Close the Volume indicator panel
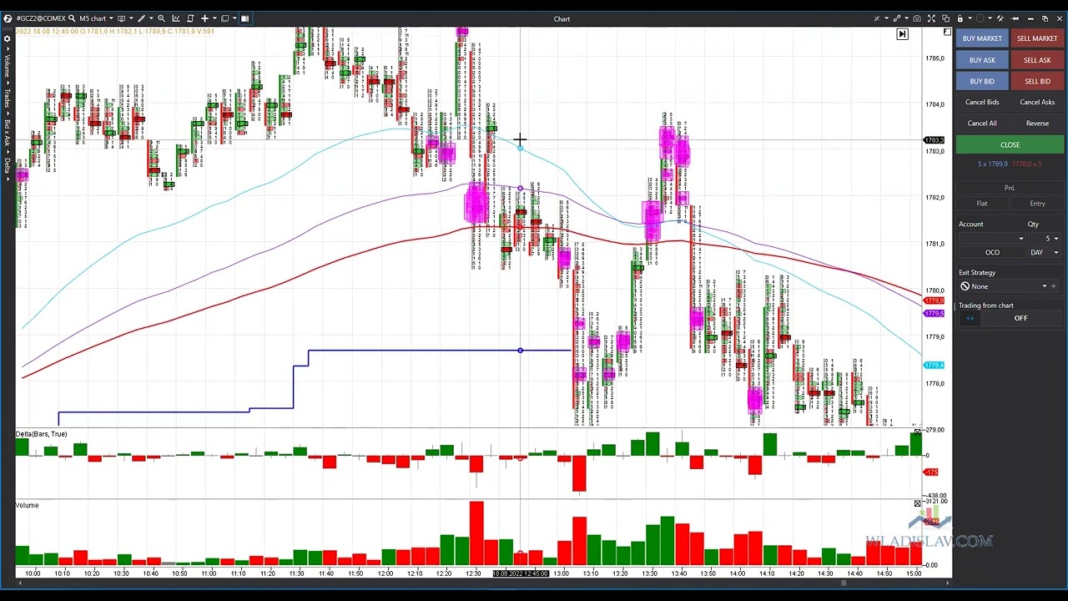This screenshot has height=601, width=1068. click(918, 503)
